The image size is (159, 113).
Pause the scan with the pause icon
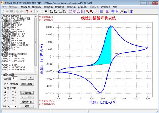(41, 11)
